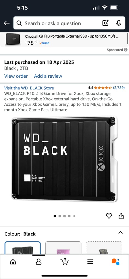This screenshot has height=279, width=129.
Task: Open Crucial X9 sponsored SSD ad
Action: click(64, 40)
